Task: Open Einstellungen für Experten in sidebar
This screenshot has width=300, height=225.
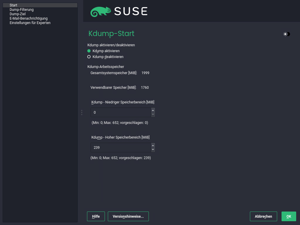Action: point(40,23)
